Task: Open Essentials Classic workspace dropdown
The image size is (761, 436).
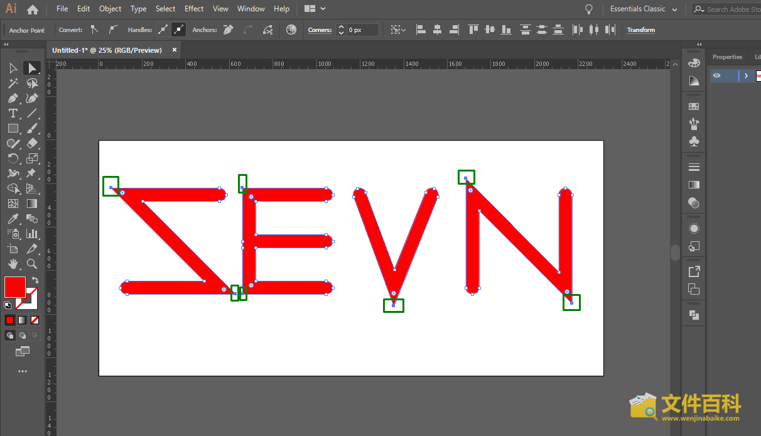Action: (644, 9)
